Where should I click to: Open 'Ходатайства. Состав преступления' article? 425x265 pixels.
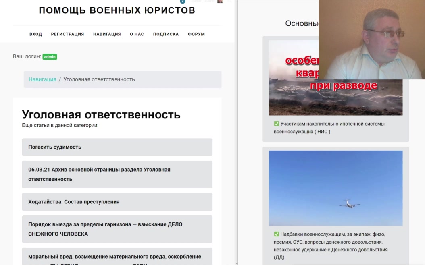(117, 202)
